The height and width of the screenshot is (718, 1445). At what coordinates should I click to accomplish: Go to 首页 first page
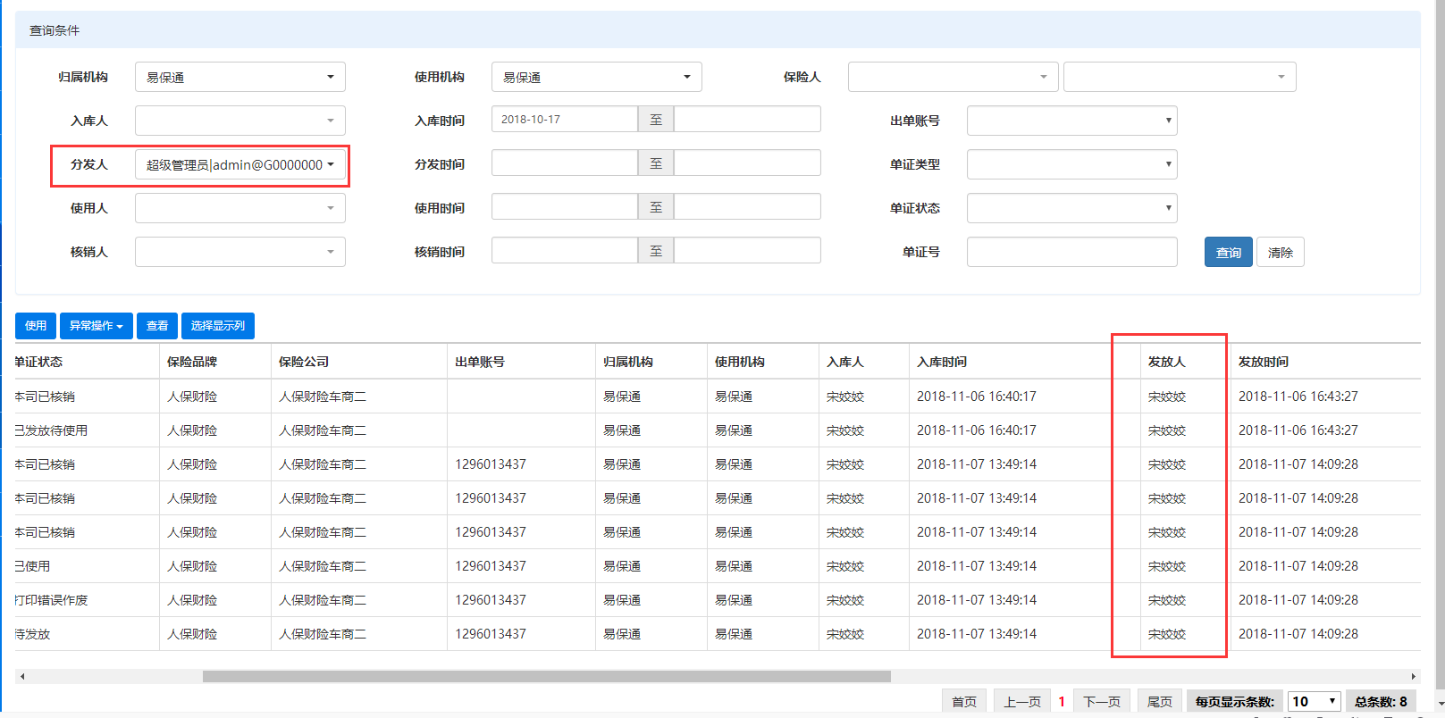coord(964,702)
